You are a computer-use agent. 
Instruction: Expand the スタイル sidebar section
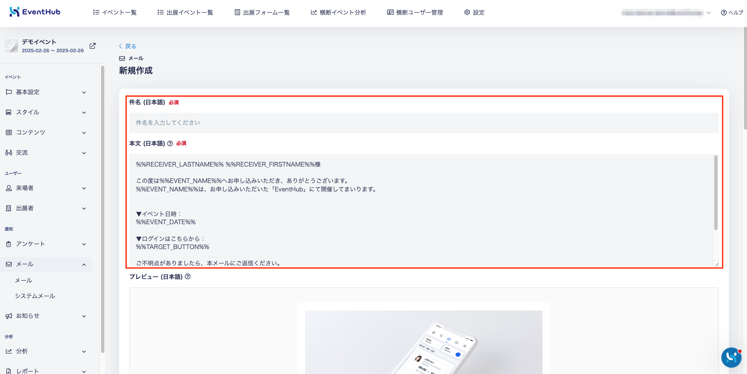[x=46, y=112]
